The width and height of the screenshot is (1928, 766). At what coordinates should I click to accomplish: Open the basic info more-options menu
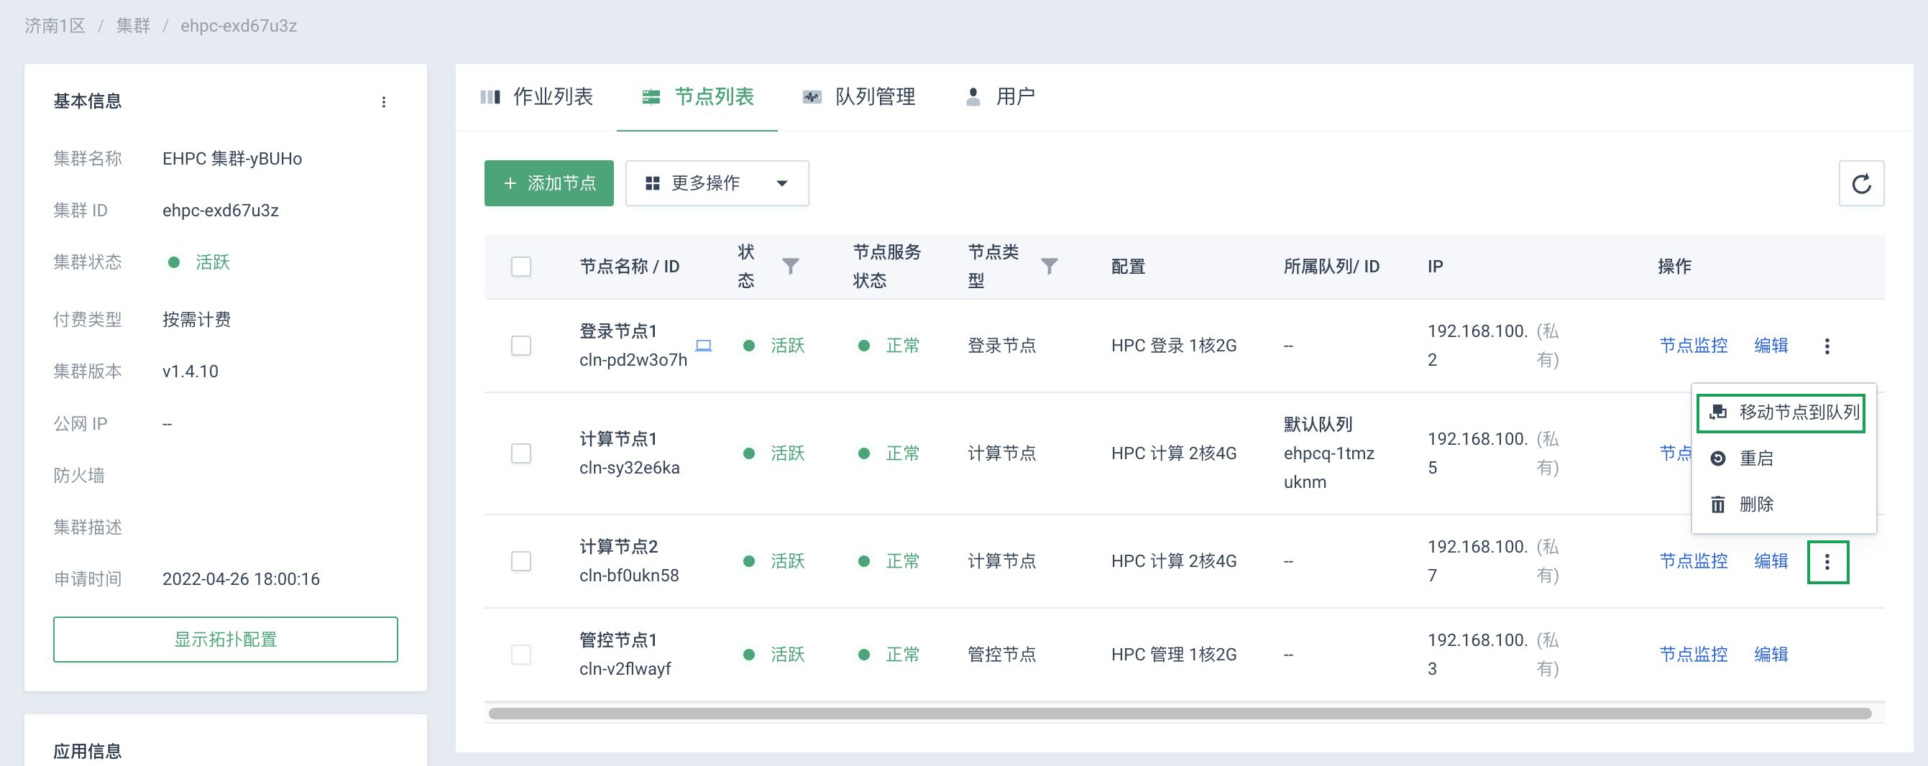(x=384, y=102)
